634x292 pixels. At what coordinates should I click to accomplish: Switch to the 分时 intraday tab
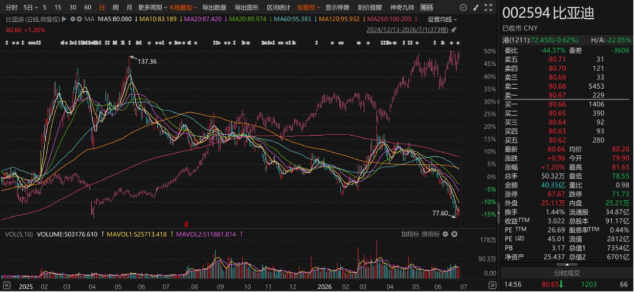[12, 7]
